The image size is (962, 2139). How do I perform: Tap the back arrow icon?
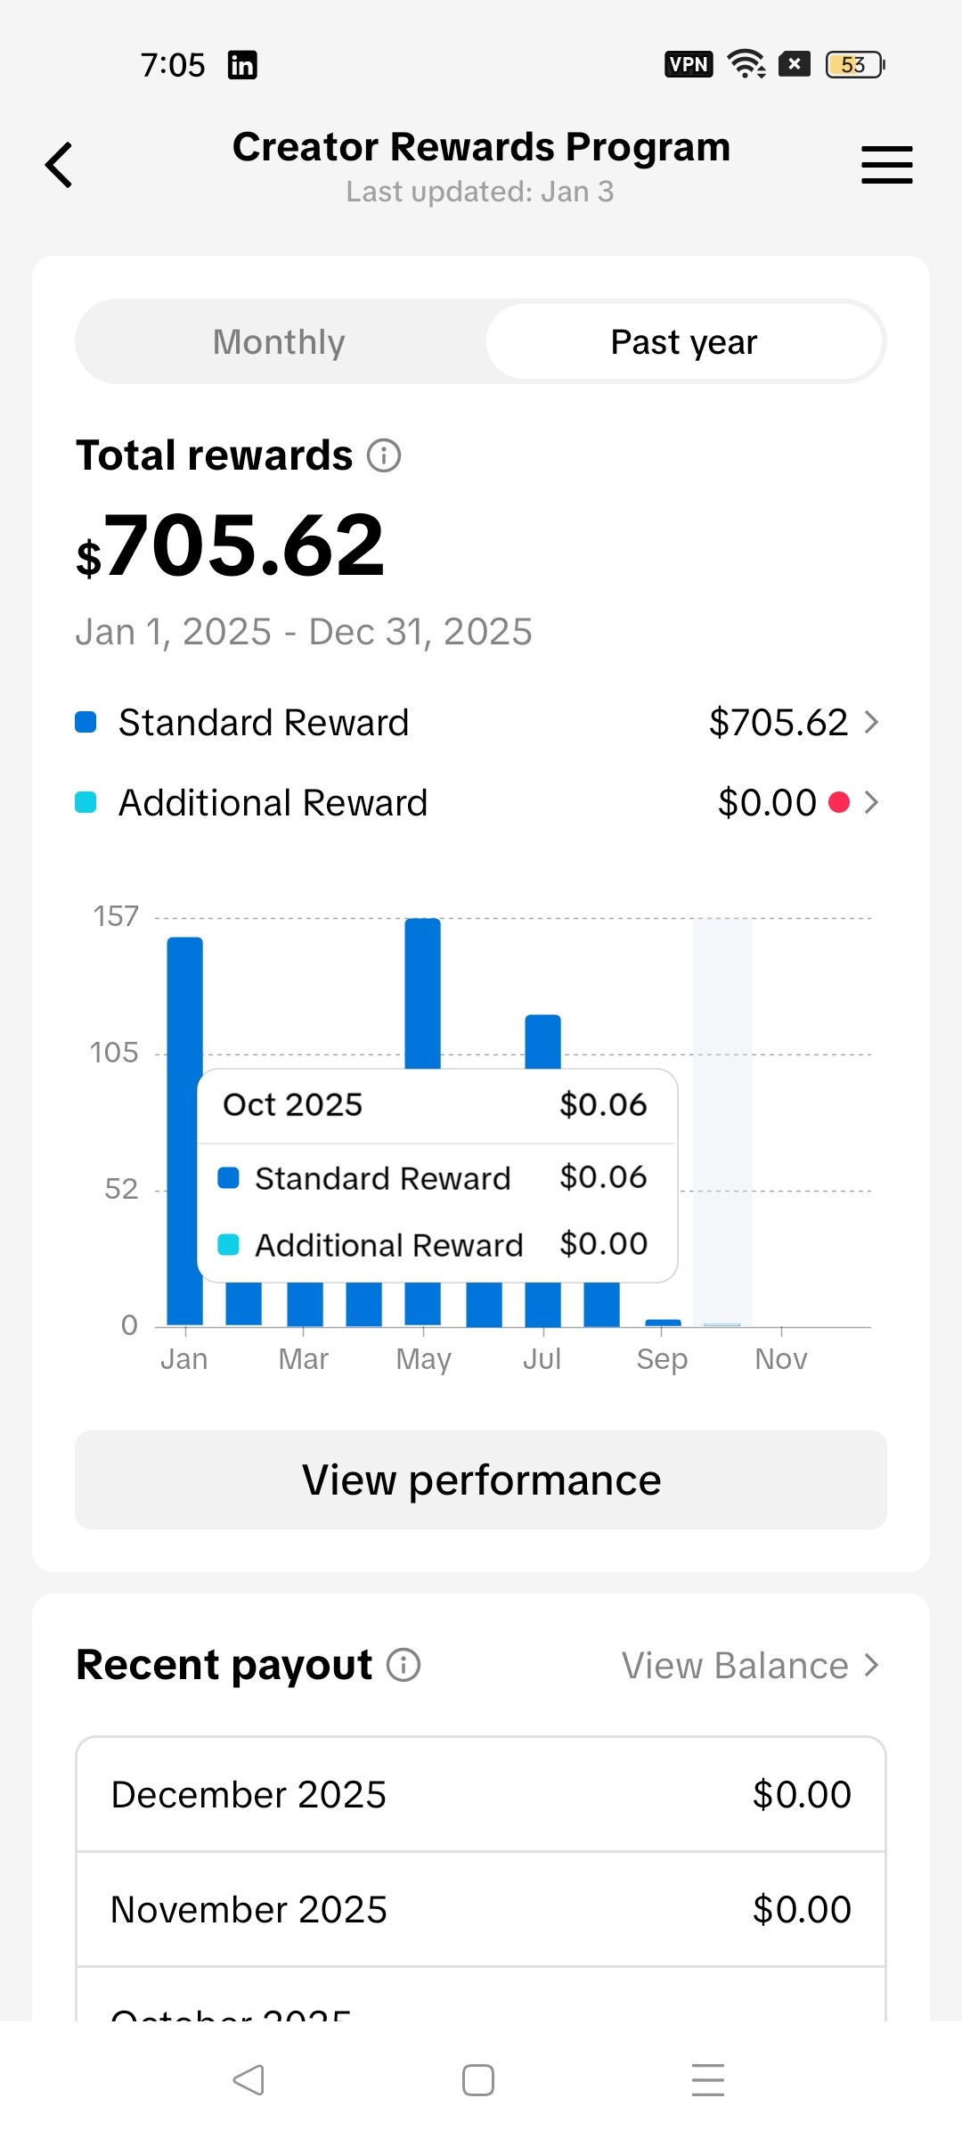pyautogui.click(x=59, y=165)
